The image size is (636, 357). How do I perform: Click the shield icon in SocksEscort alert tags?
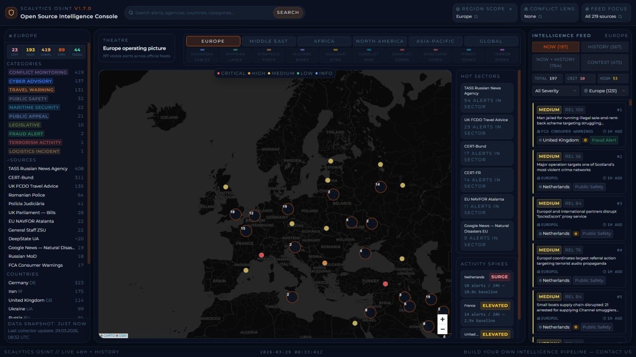tap(576, 233)
